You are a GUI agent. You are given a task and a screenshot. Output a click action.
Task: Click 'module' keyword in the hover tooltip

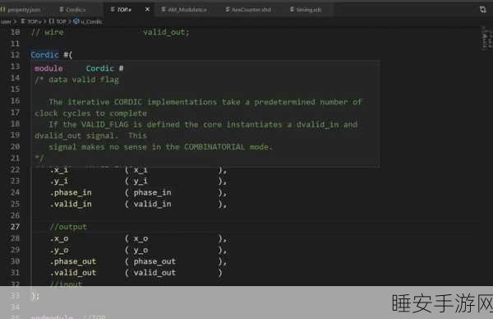tap(48, 68)
